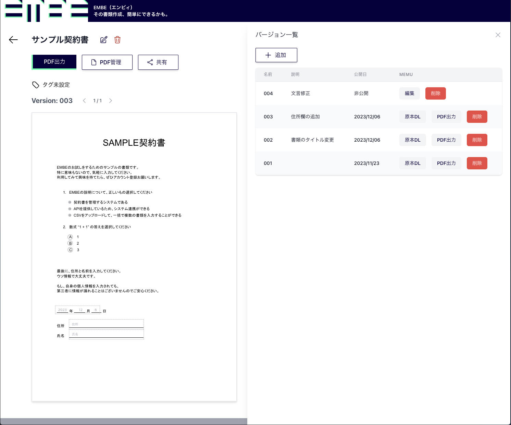Download original of version 001
Viewport: 511px width, 425px height.
413,163
